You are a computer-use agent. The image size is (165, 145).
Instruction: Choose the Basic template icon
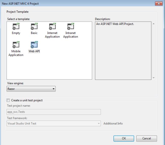click(34, 27)
